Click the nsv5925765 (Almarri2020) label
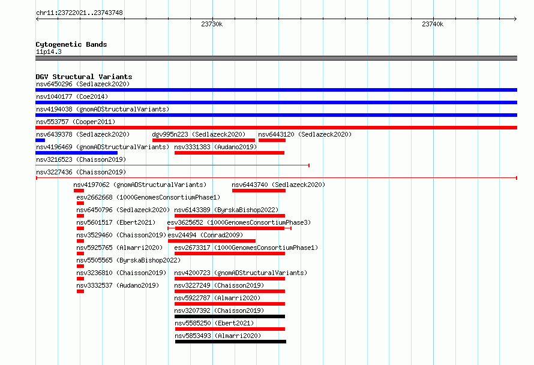The image size is (534, 365). coord(119,248)
